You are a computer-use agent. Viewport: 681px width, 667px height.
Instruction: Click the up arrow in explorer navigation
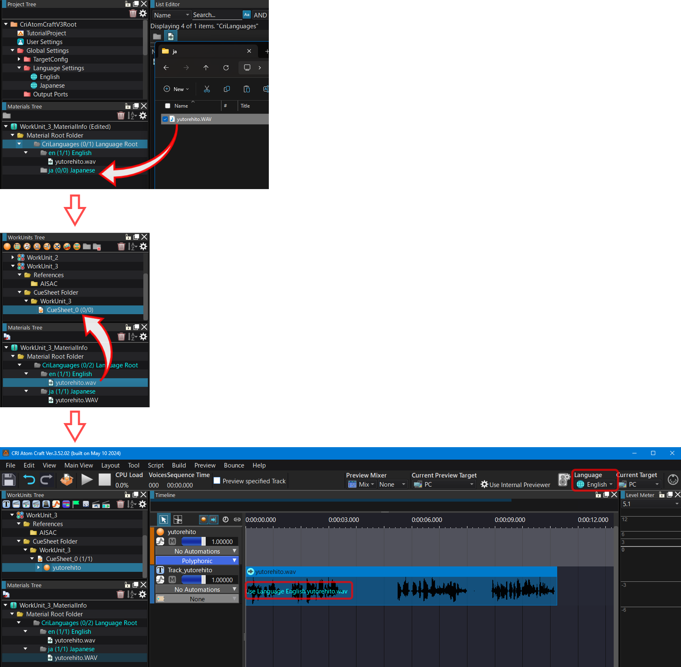coord(206,68)
